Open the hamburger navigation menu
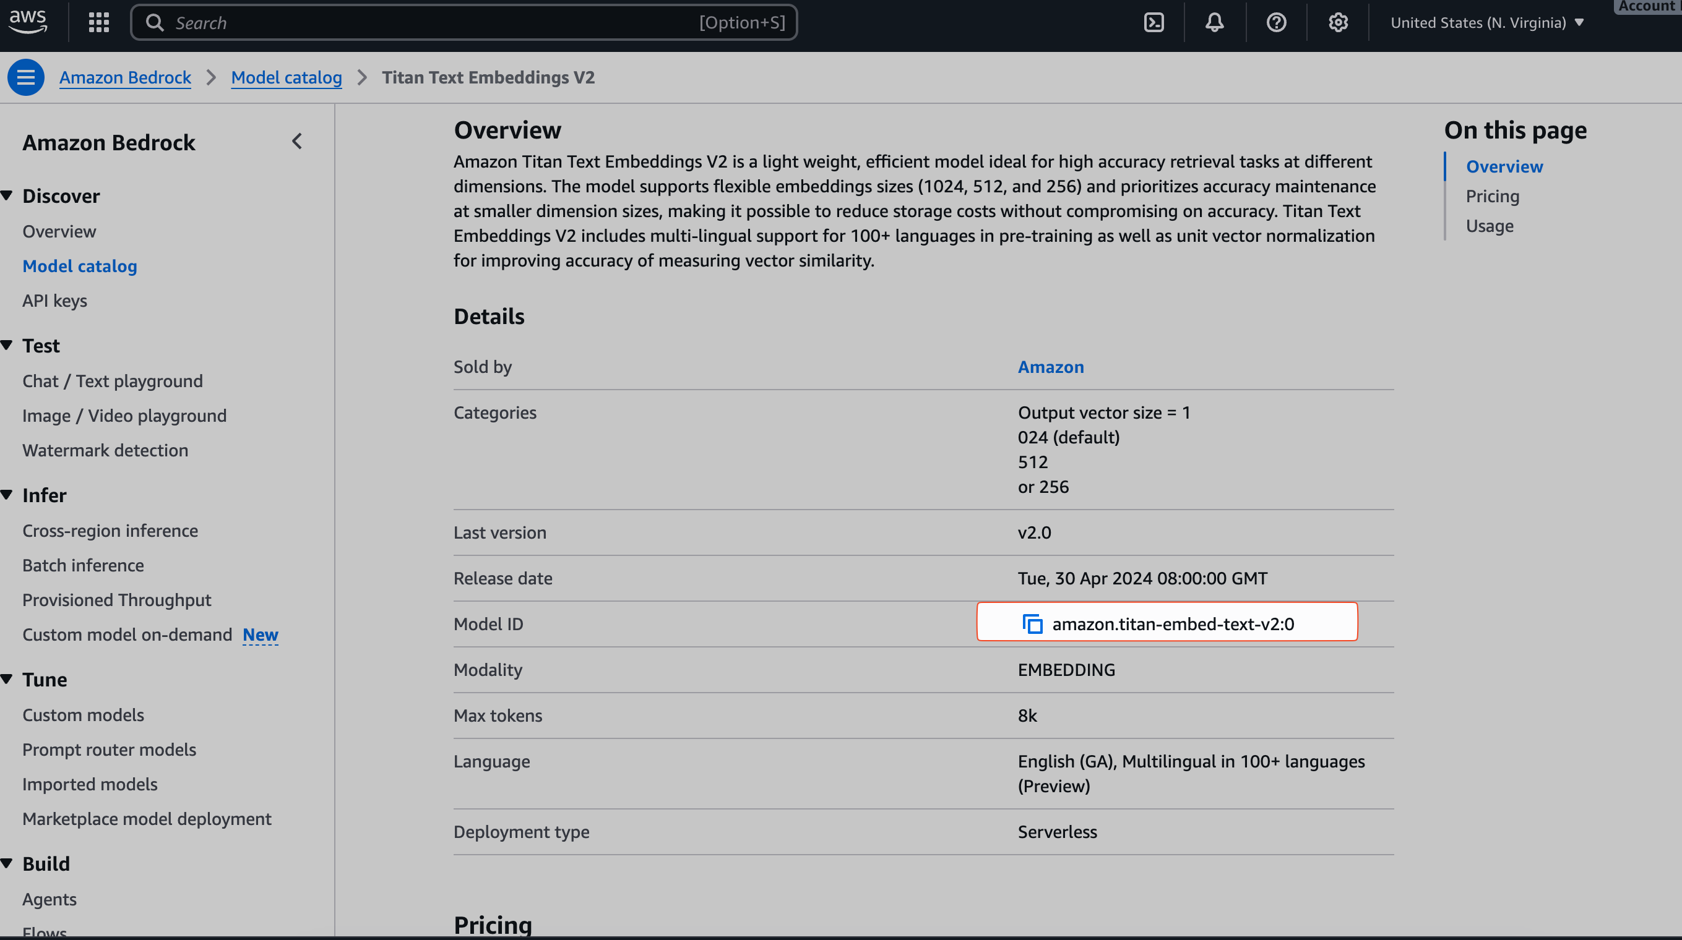This screenshot has height=940, width=1682. [25, 77]
